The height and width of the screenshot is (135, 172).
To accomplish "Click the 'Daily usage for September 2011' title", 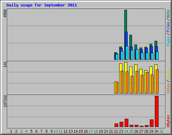I will tap(42, 5).
